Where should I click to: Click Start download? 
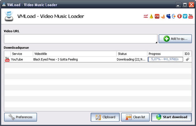coord(171,117)
